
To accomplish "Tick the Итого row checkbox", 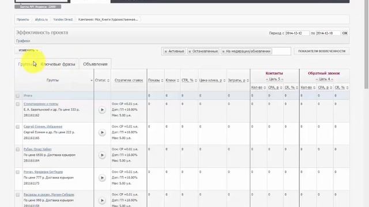I will pos(18,95).
